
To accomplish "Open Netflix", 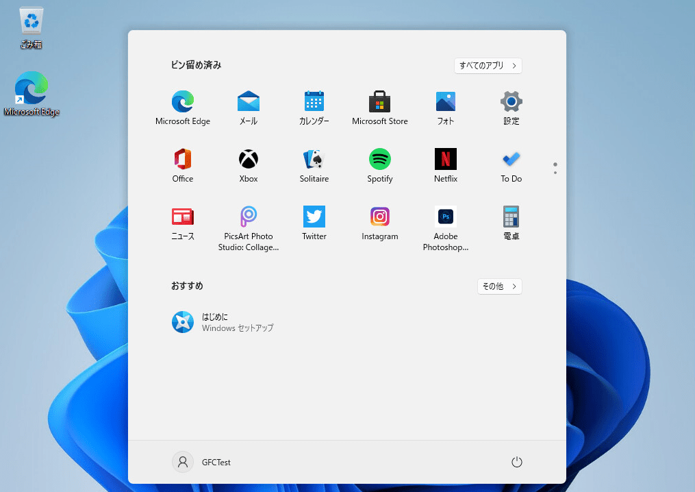I will point(446,165).
